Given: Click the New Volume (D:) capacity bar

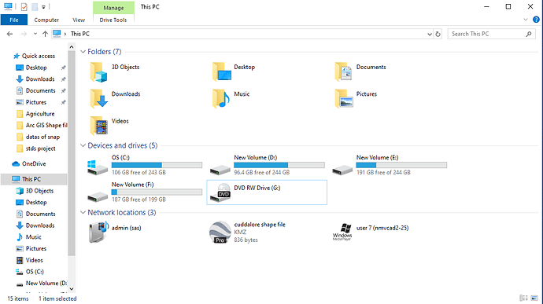Looking at the screenshot, I should pyautogui.click(x=279, y=165).
